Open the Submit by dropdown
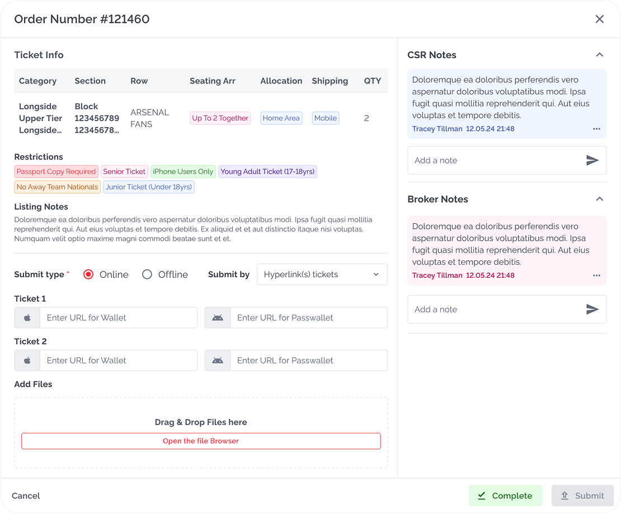 tap(322, 274)
